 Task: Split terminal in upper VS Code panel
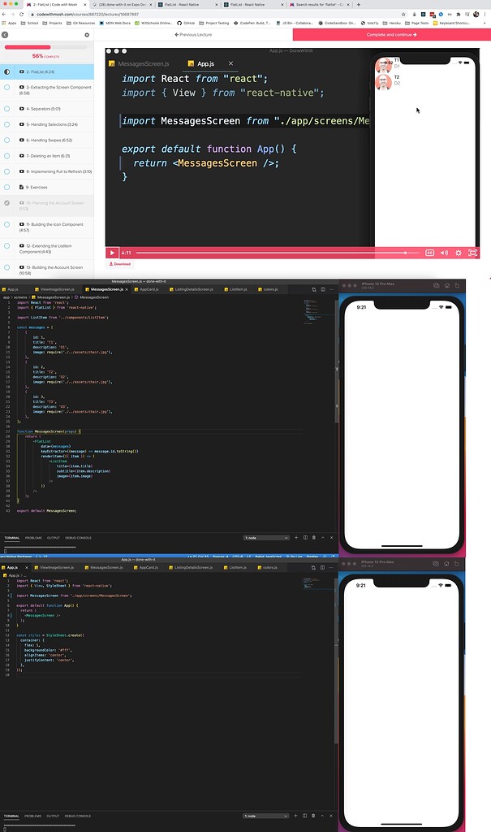305,538
